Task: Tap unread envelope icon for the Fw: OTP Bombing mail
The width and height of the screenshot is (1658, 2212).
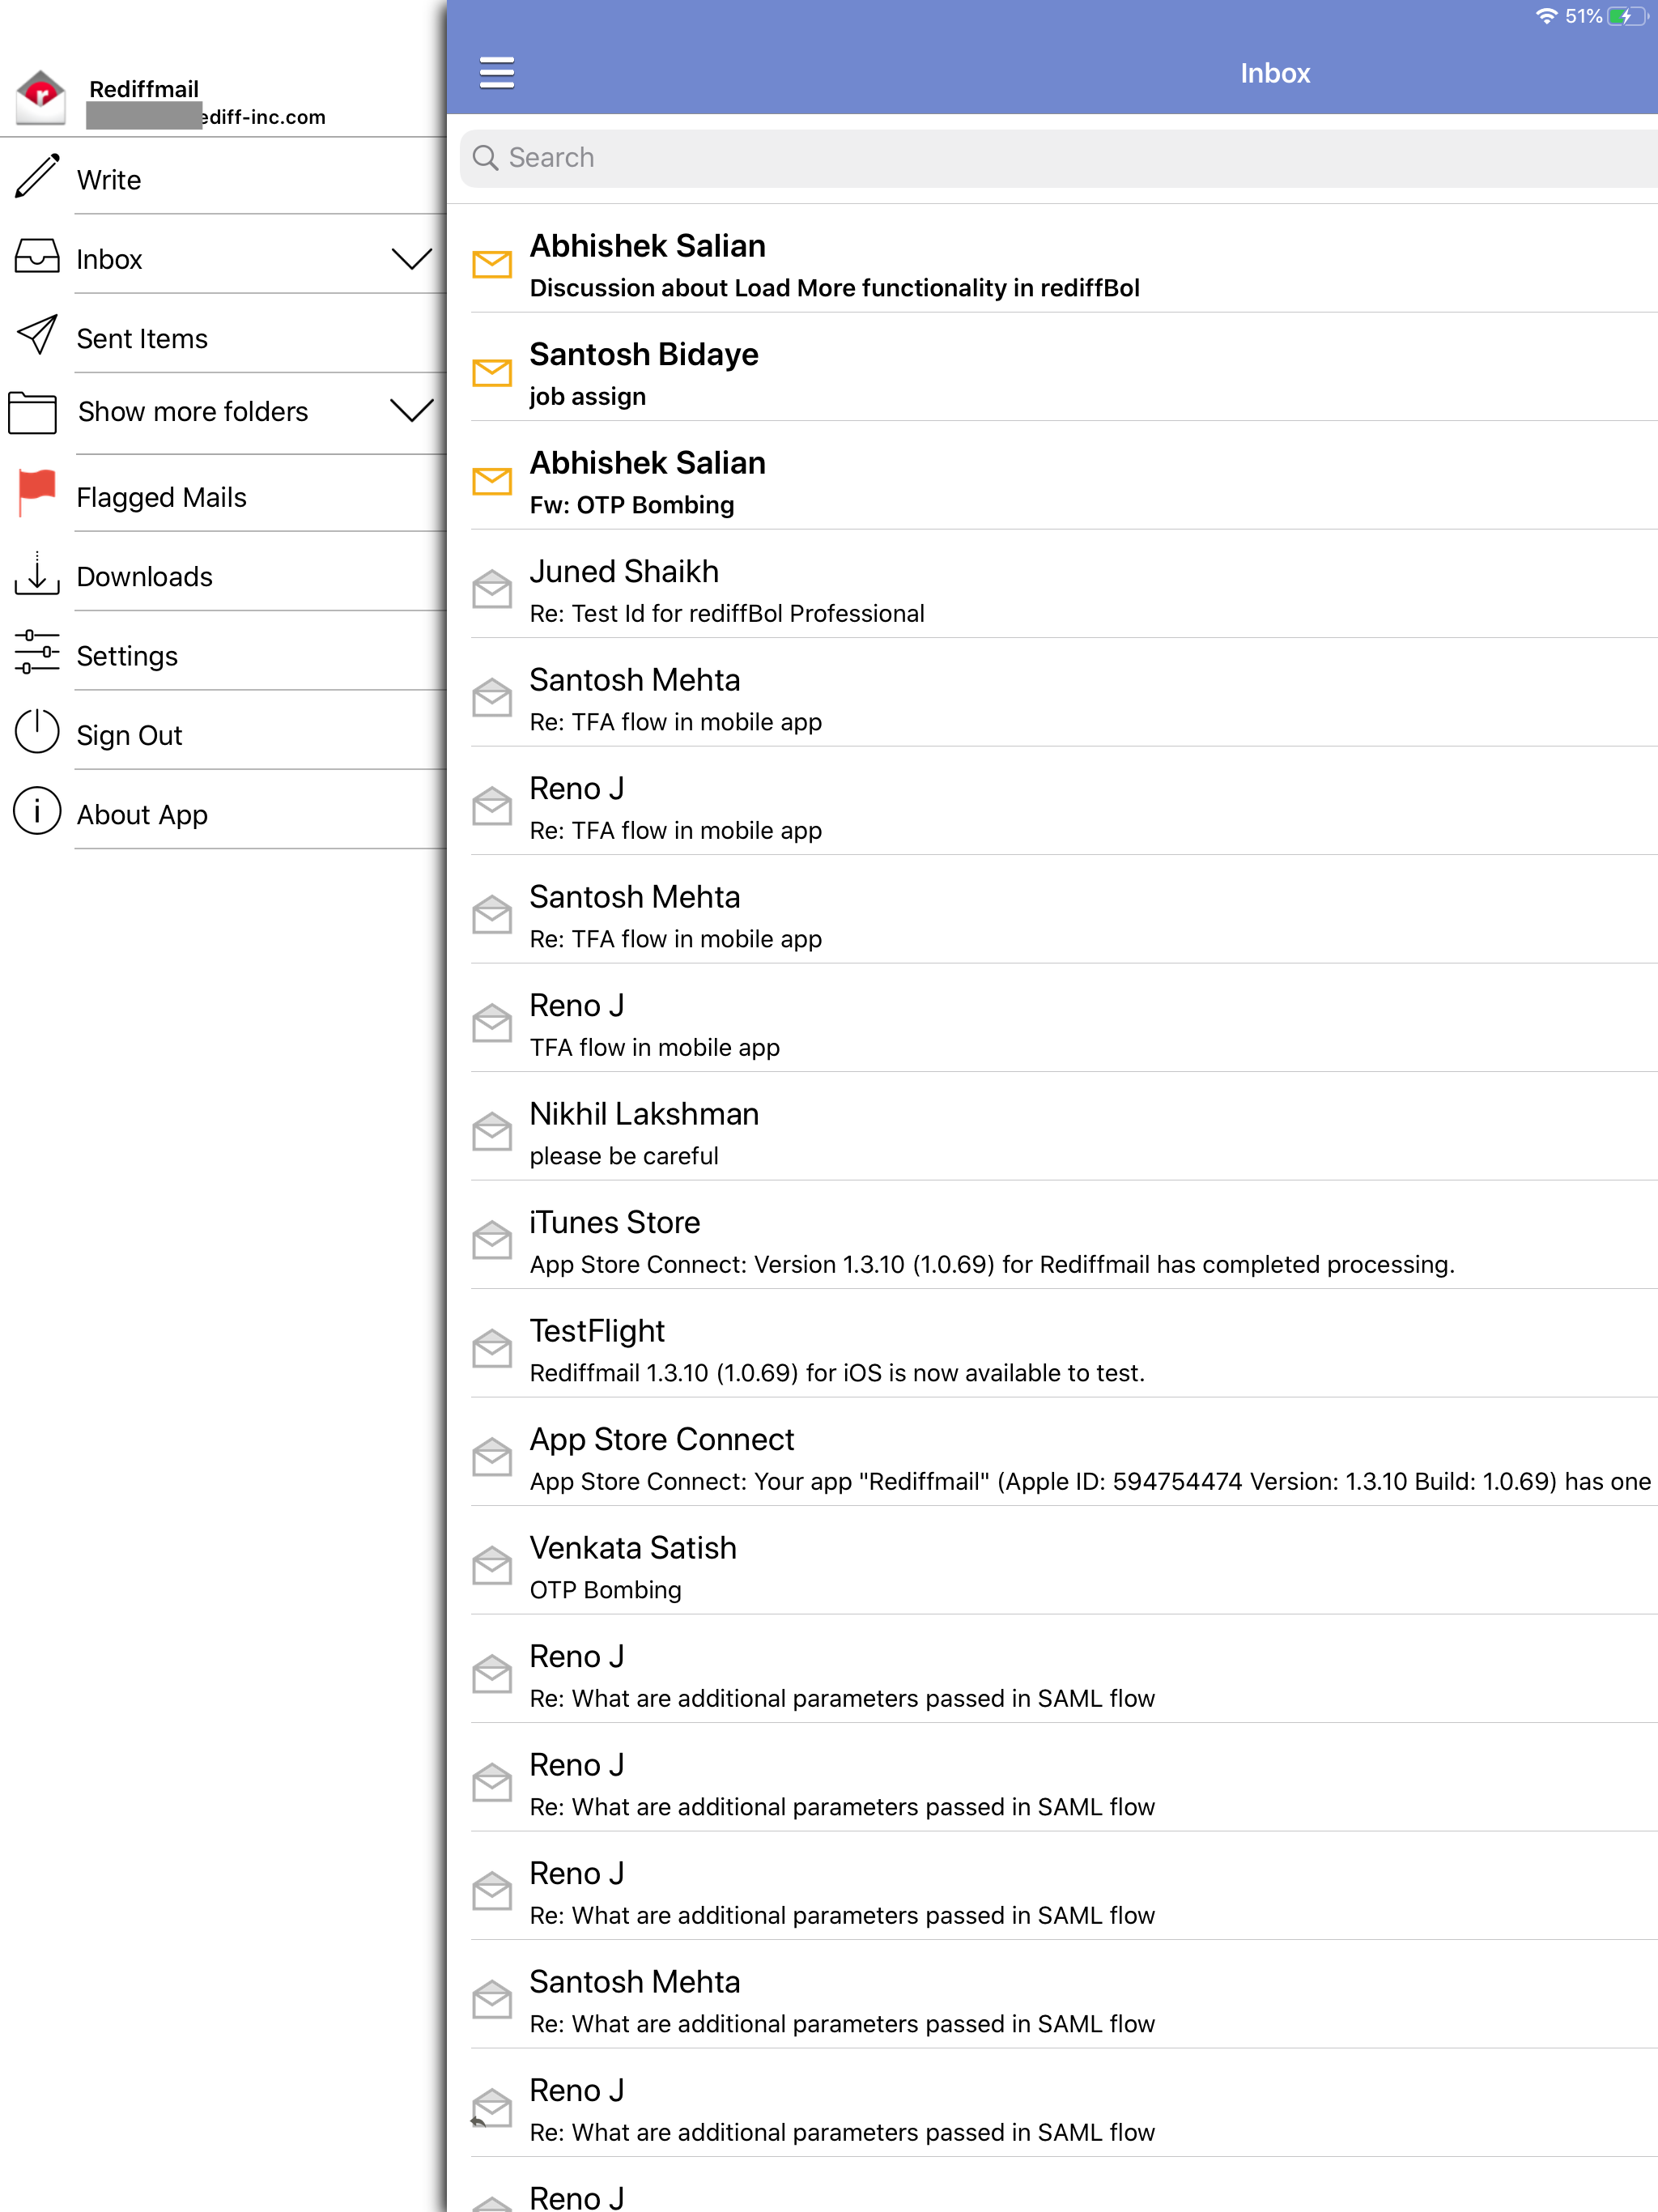Action: coord(492,482)
